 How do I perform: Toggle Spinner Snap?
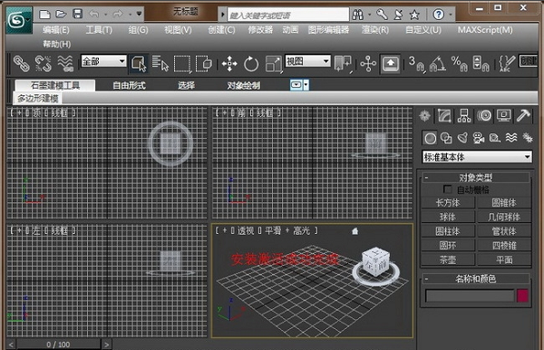click(481, 63)
